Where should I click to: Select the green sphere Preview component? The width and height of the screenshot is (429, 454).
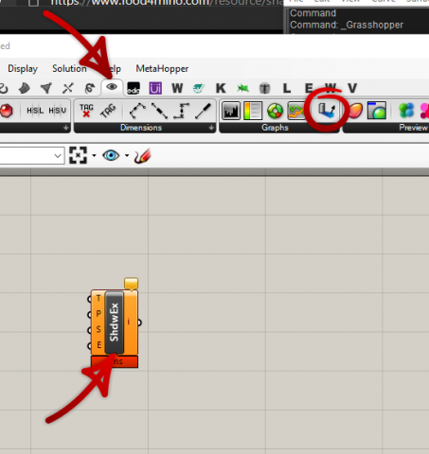(x=377, y=111)
